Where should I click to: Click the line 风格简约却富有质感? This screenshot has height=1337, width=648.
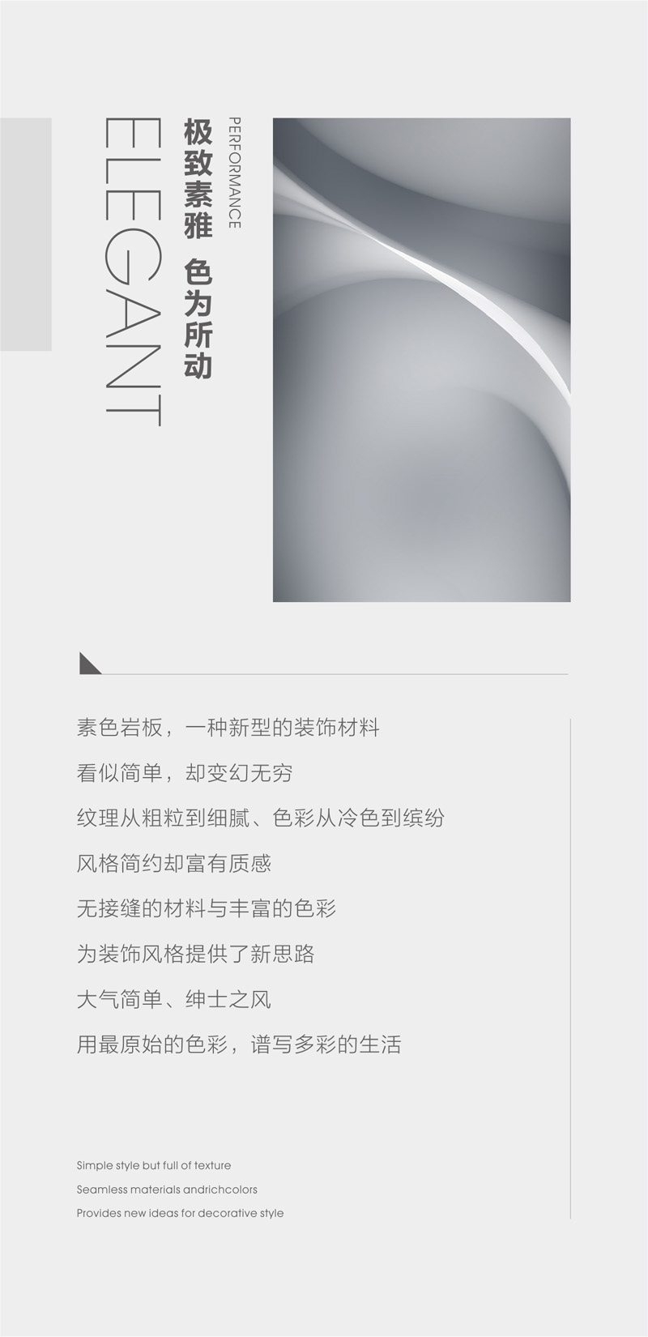pyautogui.click(x=174, y=864)
